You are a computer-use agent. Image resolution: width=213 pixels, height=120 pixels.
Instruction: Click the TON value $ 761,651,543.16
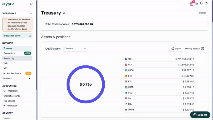185,59
